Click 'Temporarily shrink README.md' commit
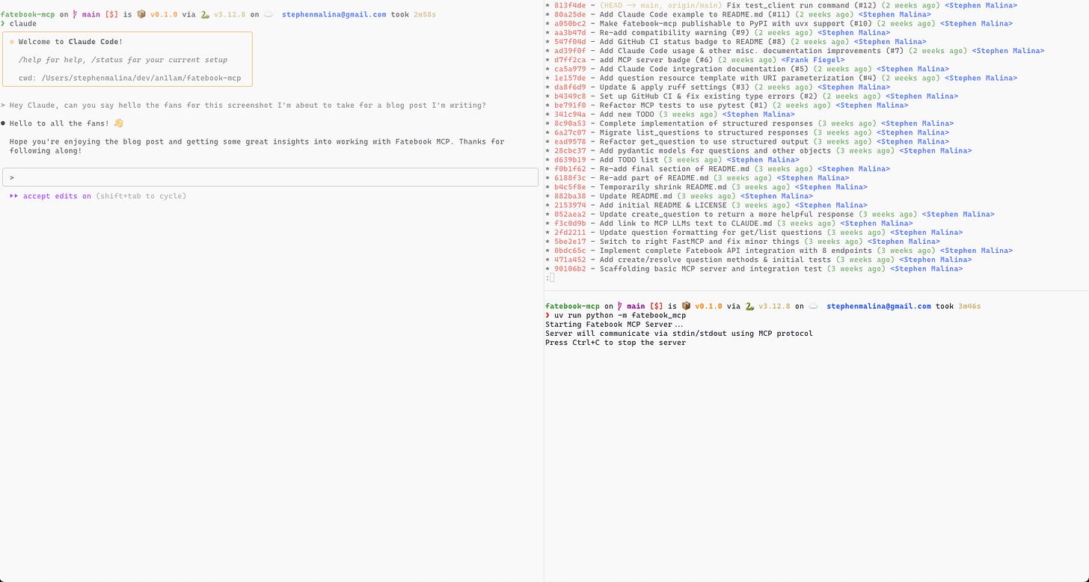Image resolution: width=1089 pixels, height=582 pixels. (x=663, y=187)
